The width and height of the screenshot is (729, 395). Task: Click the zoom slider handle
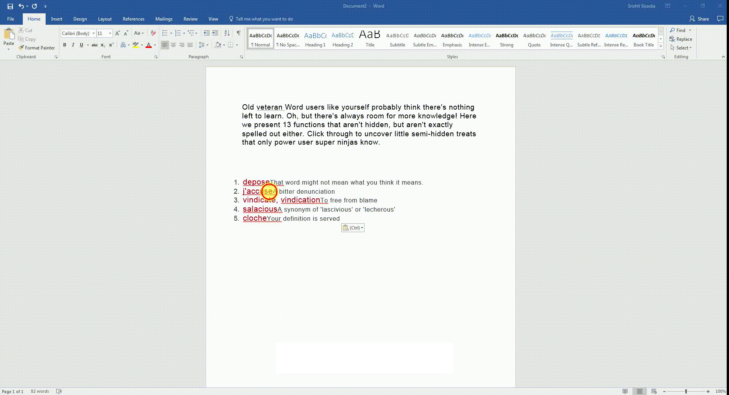point(686,391)
